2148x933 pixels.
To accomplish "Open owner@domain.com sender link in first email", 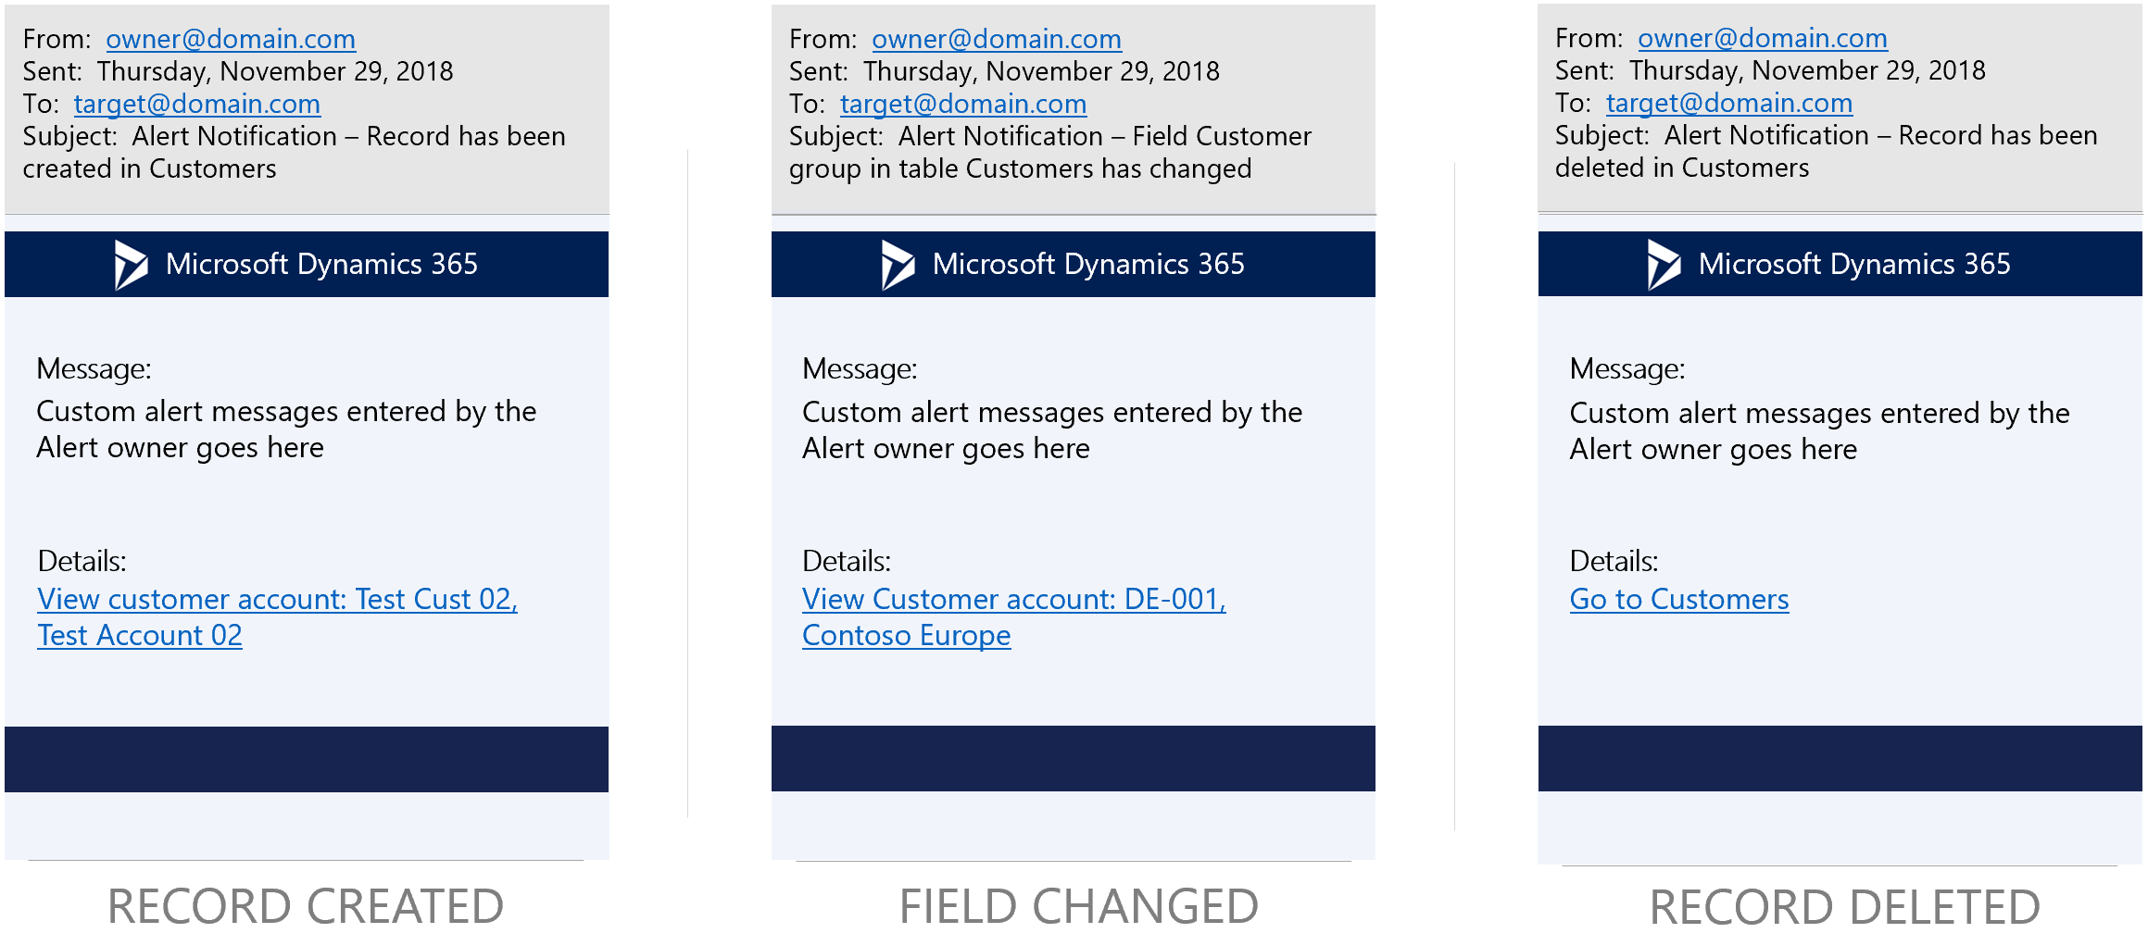I will (230, 39).
